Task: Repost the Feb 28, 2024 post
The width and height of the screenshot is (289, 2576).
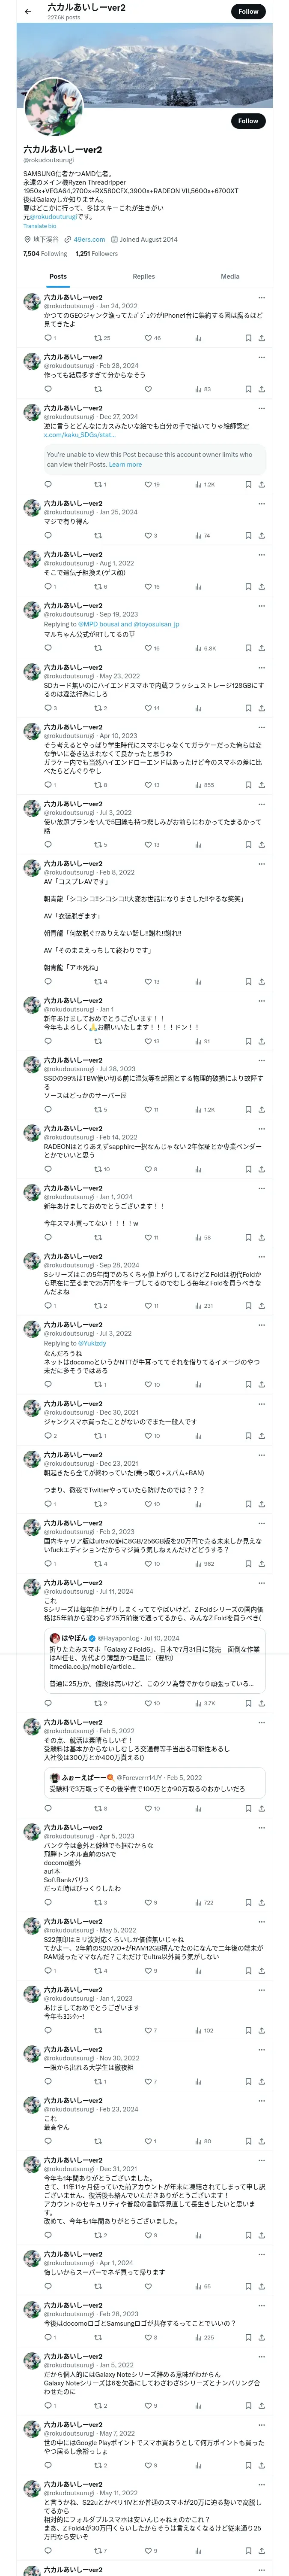Action: tap(98, 389)
